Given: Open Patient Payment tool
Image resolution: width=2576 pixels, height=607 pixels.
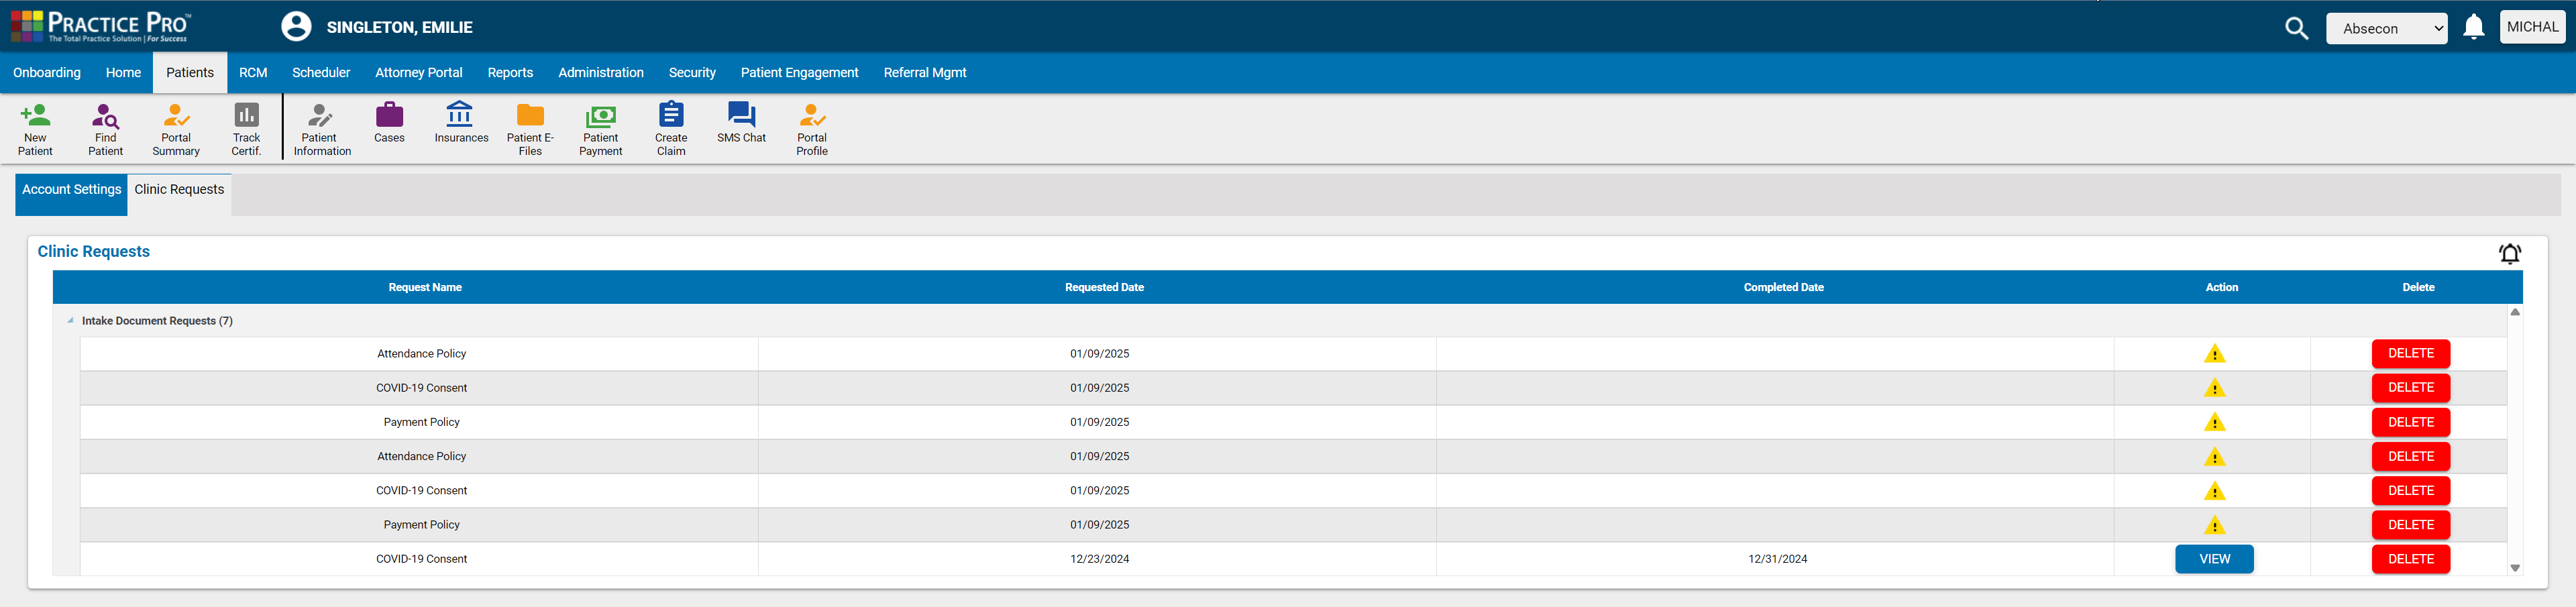Looking at the screenshot, I should point(600,129).
